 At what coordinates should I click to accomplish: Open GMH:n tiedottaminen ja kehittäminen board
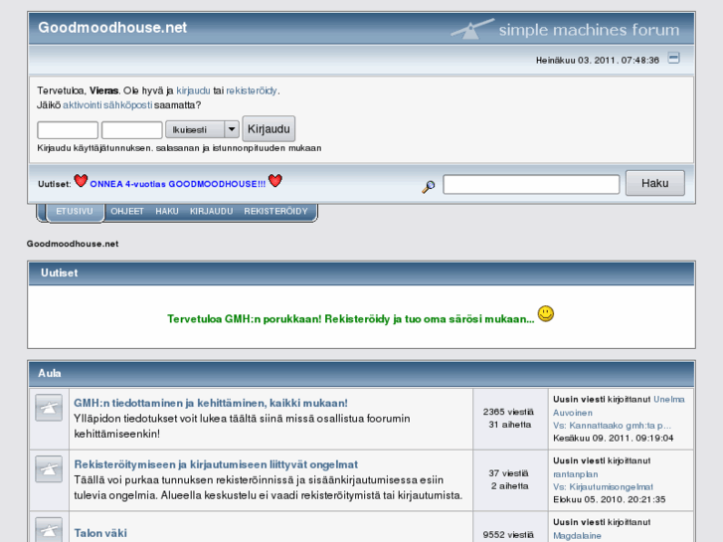(x=211, y=403)
